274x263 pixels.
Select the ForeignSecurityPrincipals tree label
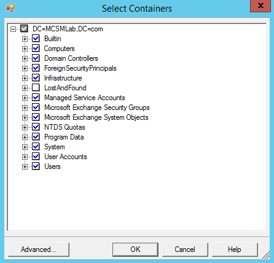click(80, 68)
